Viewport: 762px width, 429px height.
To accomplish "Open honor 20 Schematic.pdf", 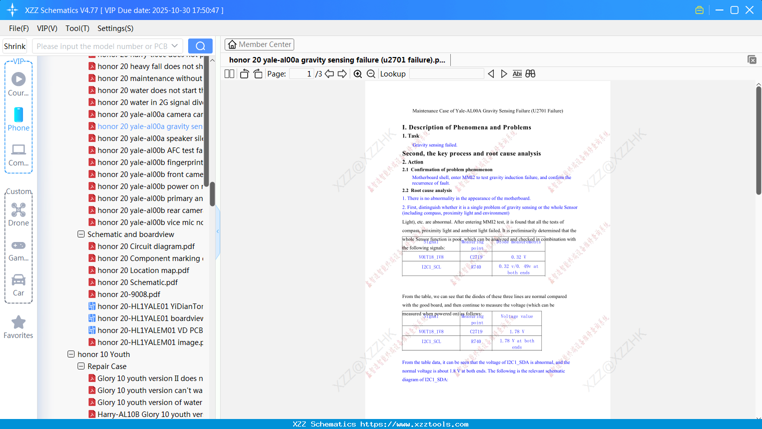I will pyautogui.click(x=138, y=282).
